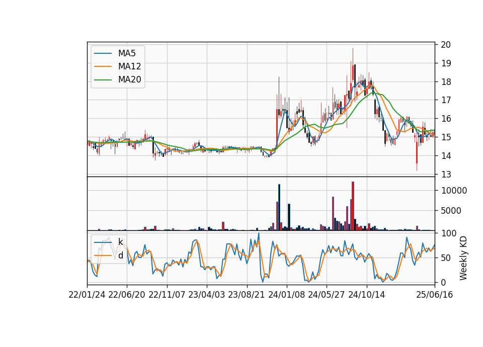Click the price axis label 20
The height and width of the screenshot is (347, 483).
pos(446,45)
